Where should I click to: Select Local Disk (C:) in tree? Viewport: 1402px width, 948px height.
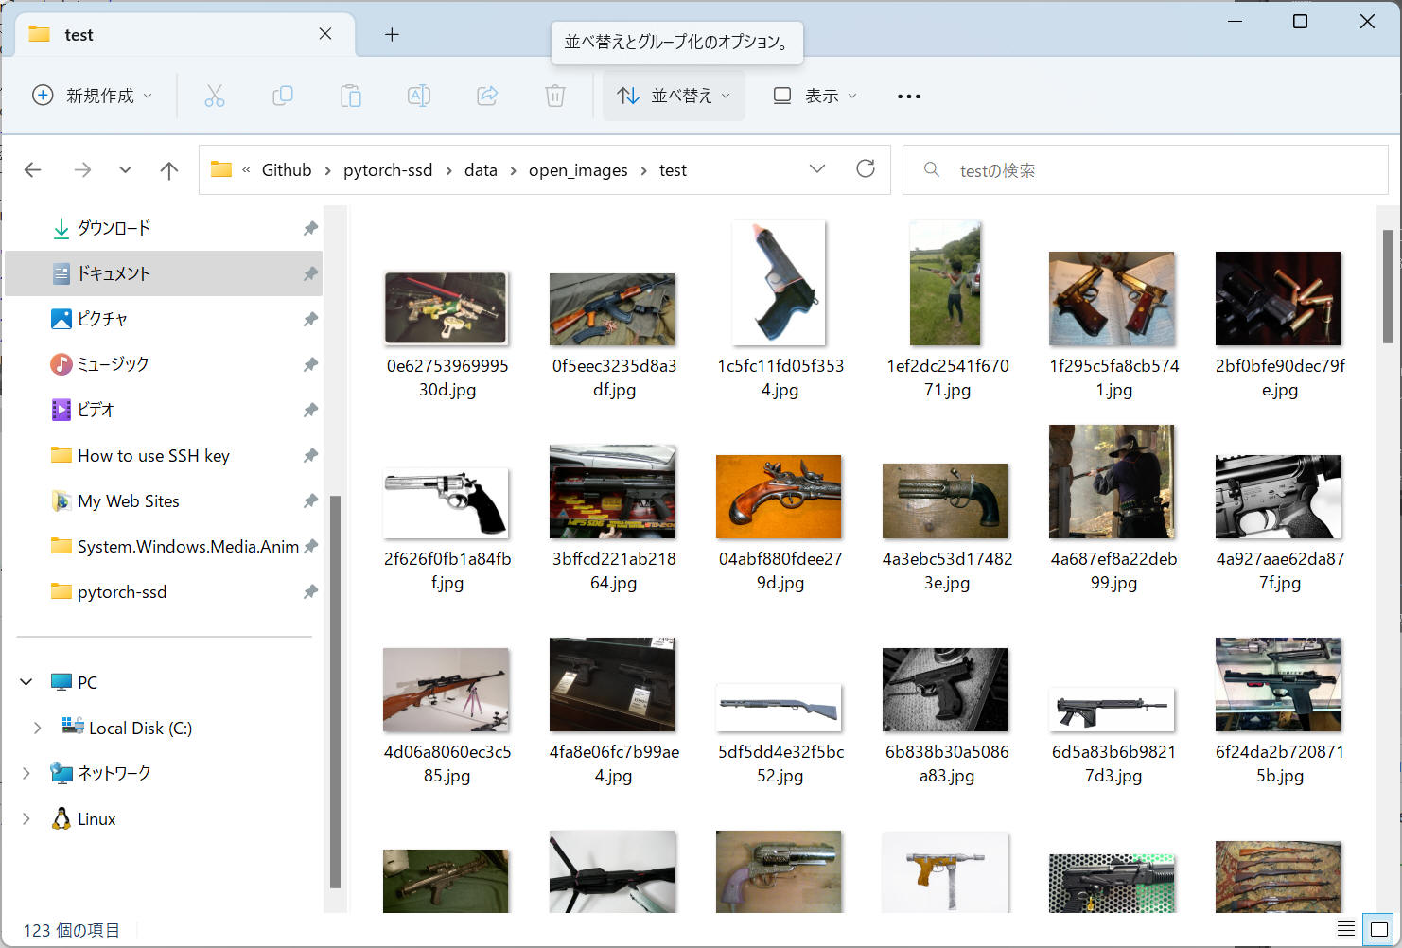pyautogui.click(x=140, y=728)
